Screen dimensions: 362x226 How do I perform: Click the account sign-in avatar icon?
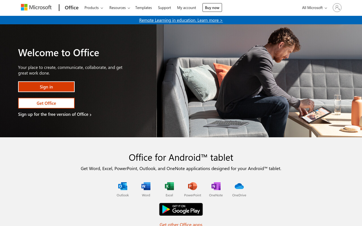337,8
